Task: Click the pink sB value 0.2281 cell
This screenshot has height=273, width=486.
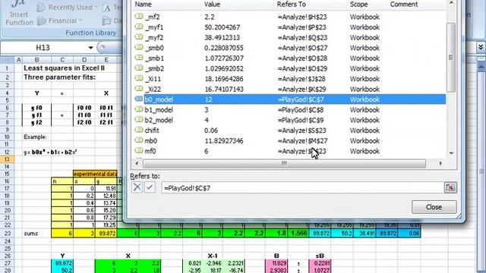Action: pyautogui.click(x=320, y=263)
